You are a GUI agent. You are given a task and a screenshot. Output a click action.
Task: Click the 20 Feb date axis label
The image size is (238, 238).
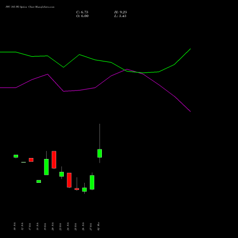point(53,227)
